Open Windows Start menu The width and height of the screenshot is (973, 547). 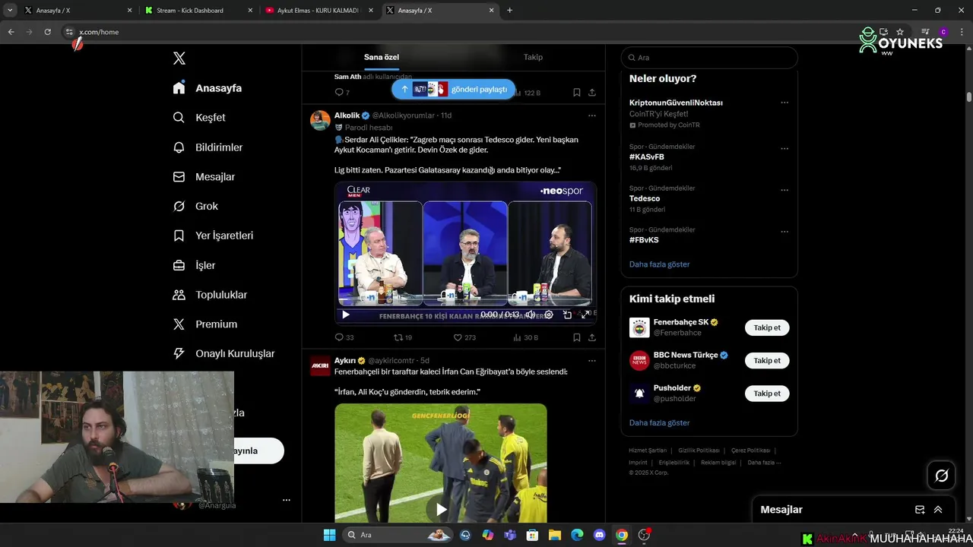point(329,535)
